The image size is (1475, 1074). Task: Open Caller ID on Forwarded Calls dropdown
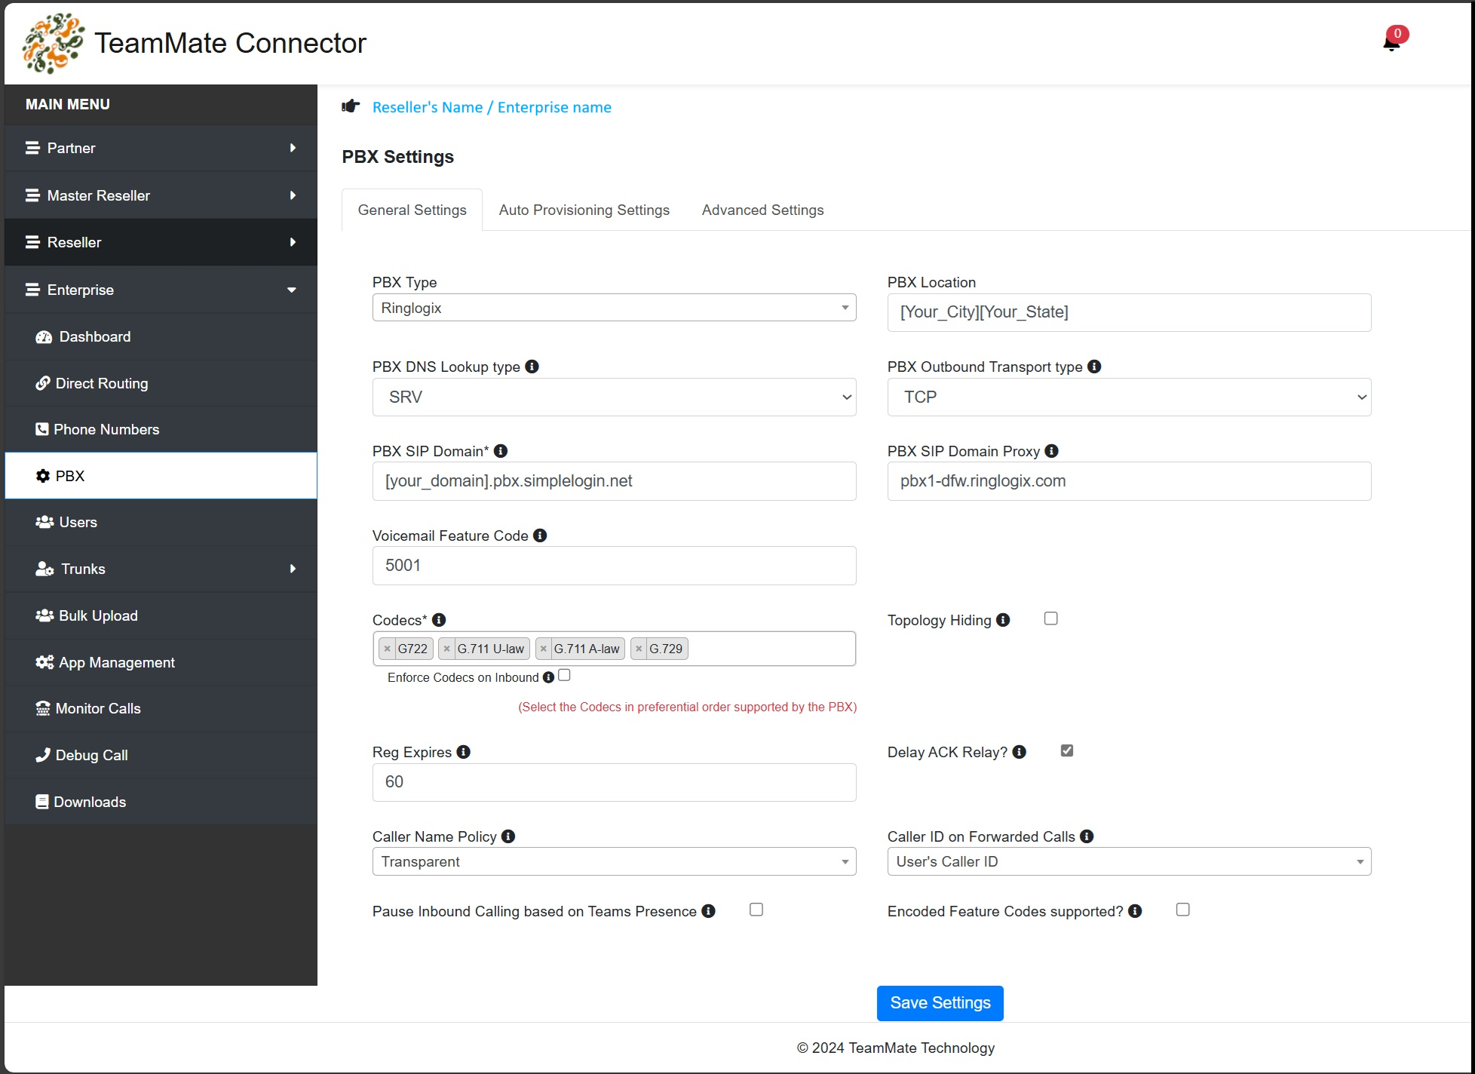tap(1130, 861)
